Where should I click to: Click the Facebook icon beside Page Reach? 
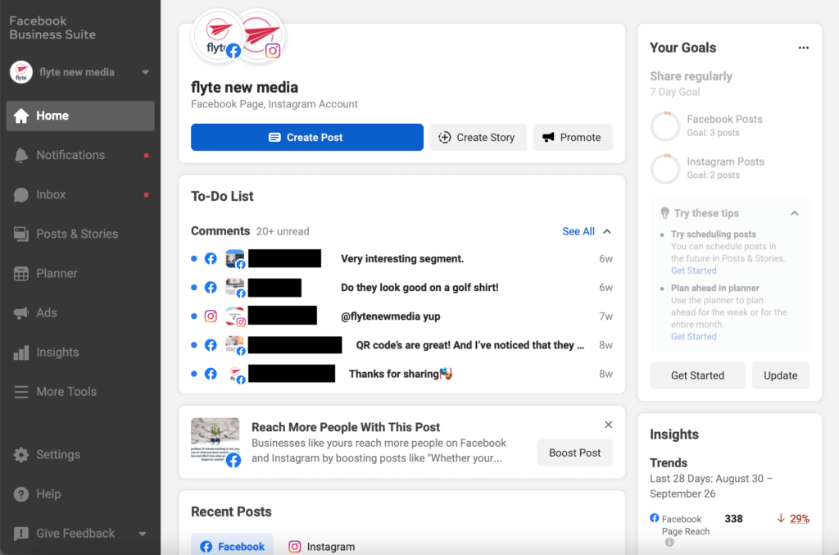pyautogui.click(x=655, y=518)
